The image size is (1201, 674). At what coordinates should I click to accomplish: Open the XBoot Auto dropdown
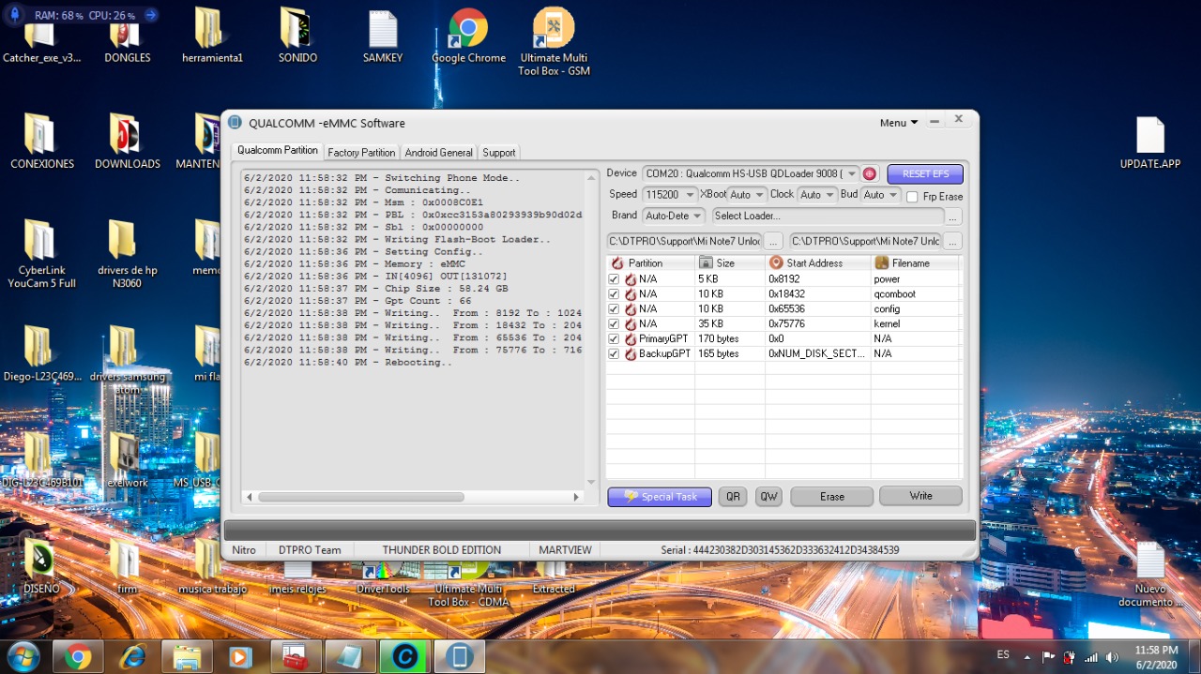pos(747,195)
